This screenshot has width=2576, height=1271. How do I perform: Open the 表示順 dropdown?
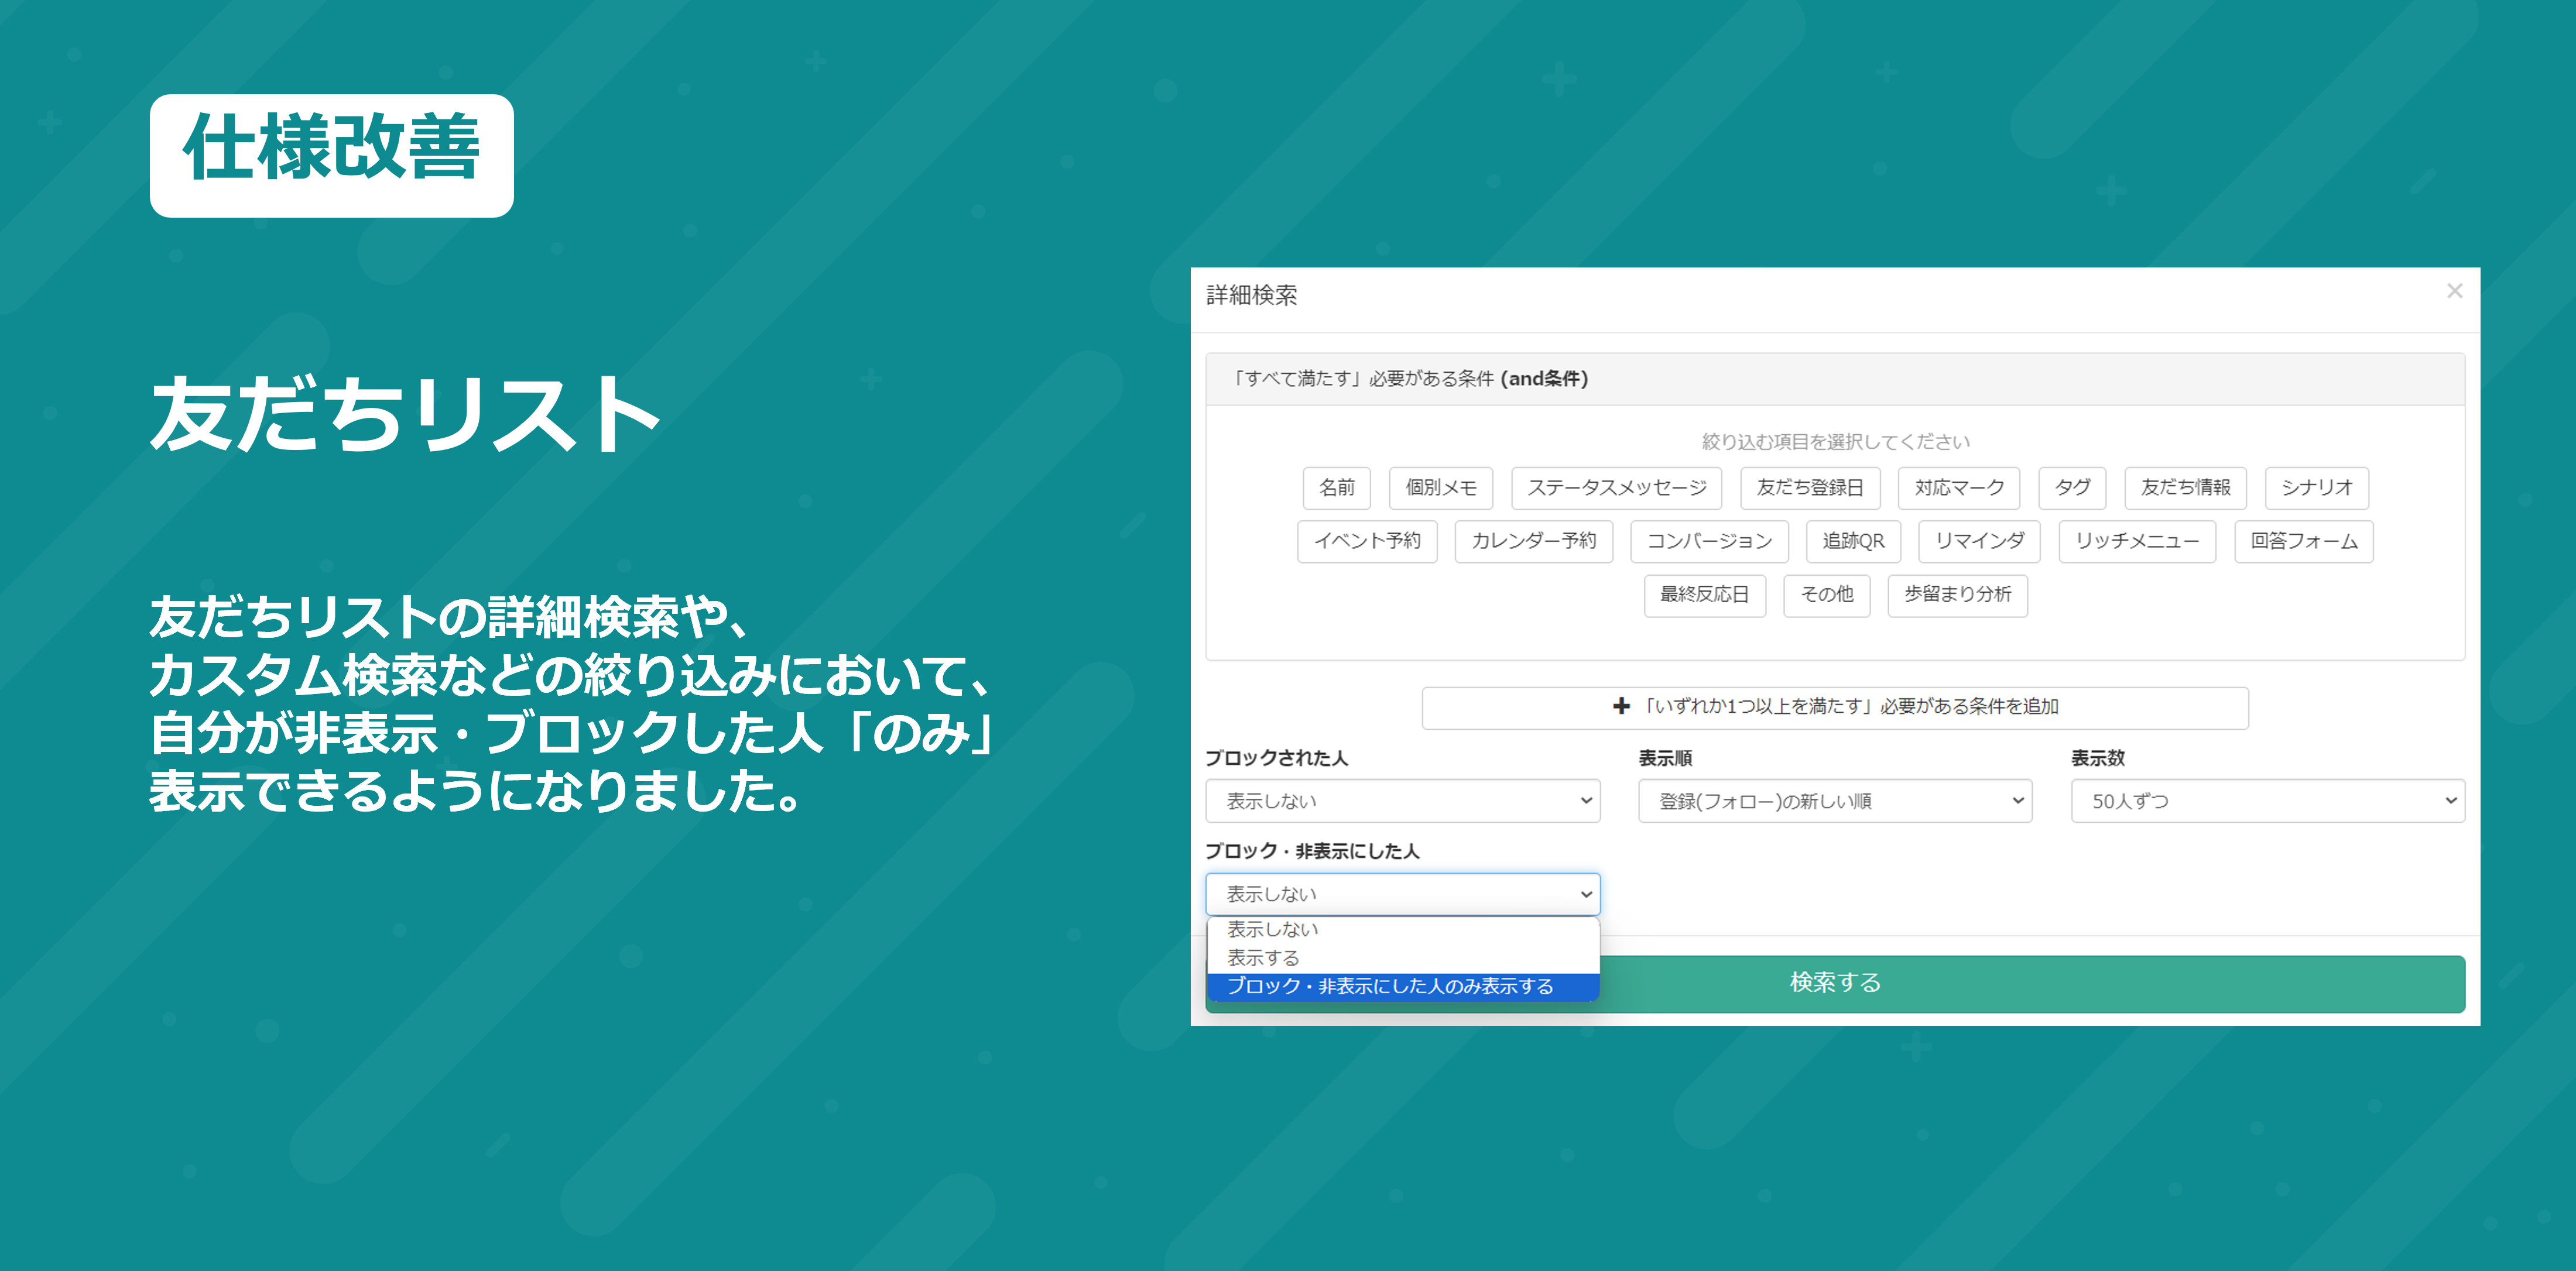point(1835,801)
